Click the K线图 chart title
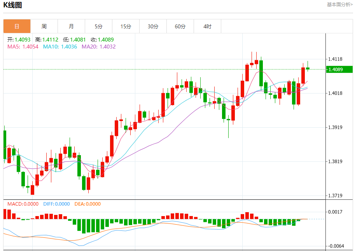355x251 pixels. coord(13,5)
